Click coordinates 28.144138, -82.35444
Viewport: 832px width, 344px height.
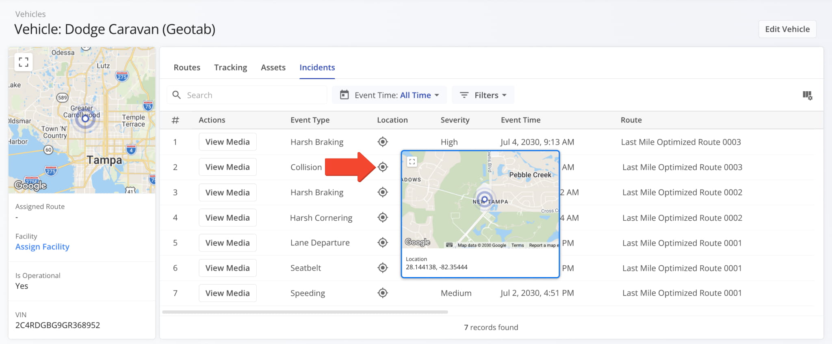click(x=437, y=267)
